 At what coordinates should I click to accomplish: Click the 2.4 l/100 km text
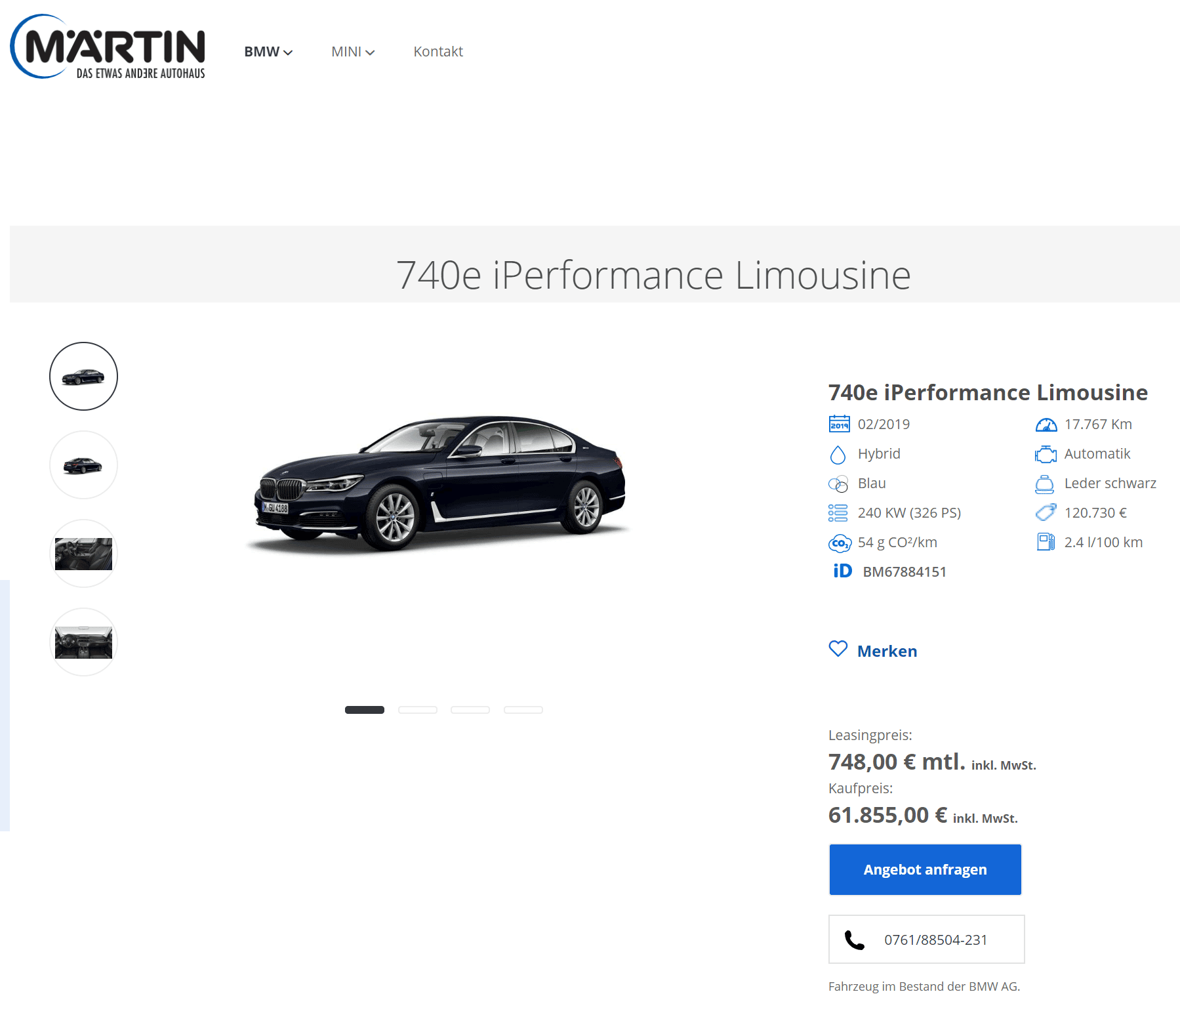tap(1103, 543)
